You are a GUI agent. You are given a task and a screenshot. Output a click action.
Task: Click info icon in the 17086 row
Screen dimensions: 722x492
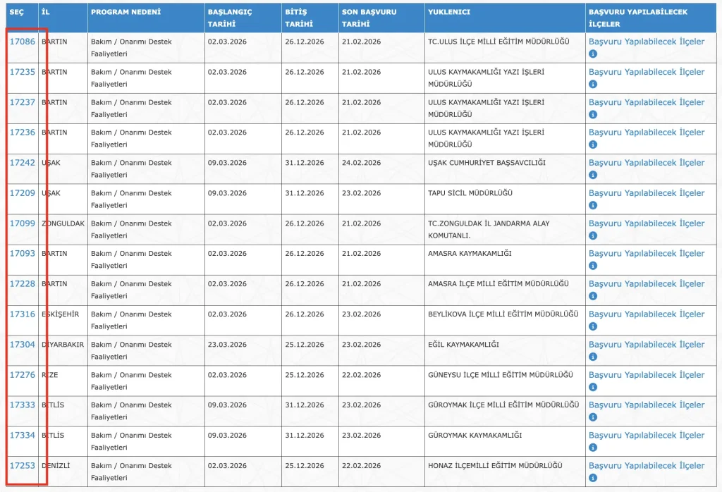593,54
